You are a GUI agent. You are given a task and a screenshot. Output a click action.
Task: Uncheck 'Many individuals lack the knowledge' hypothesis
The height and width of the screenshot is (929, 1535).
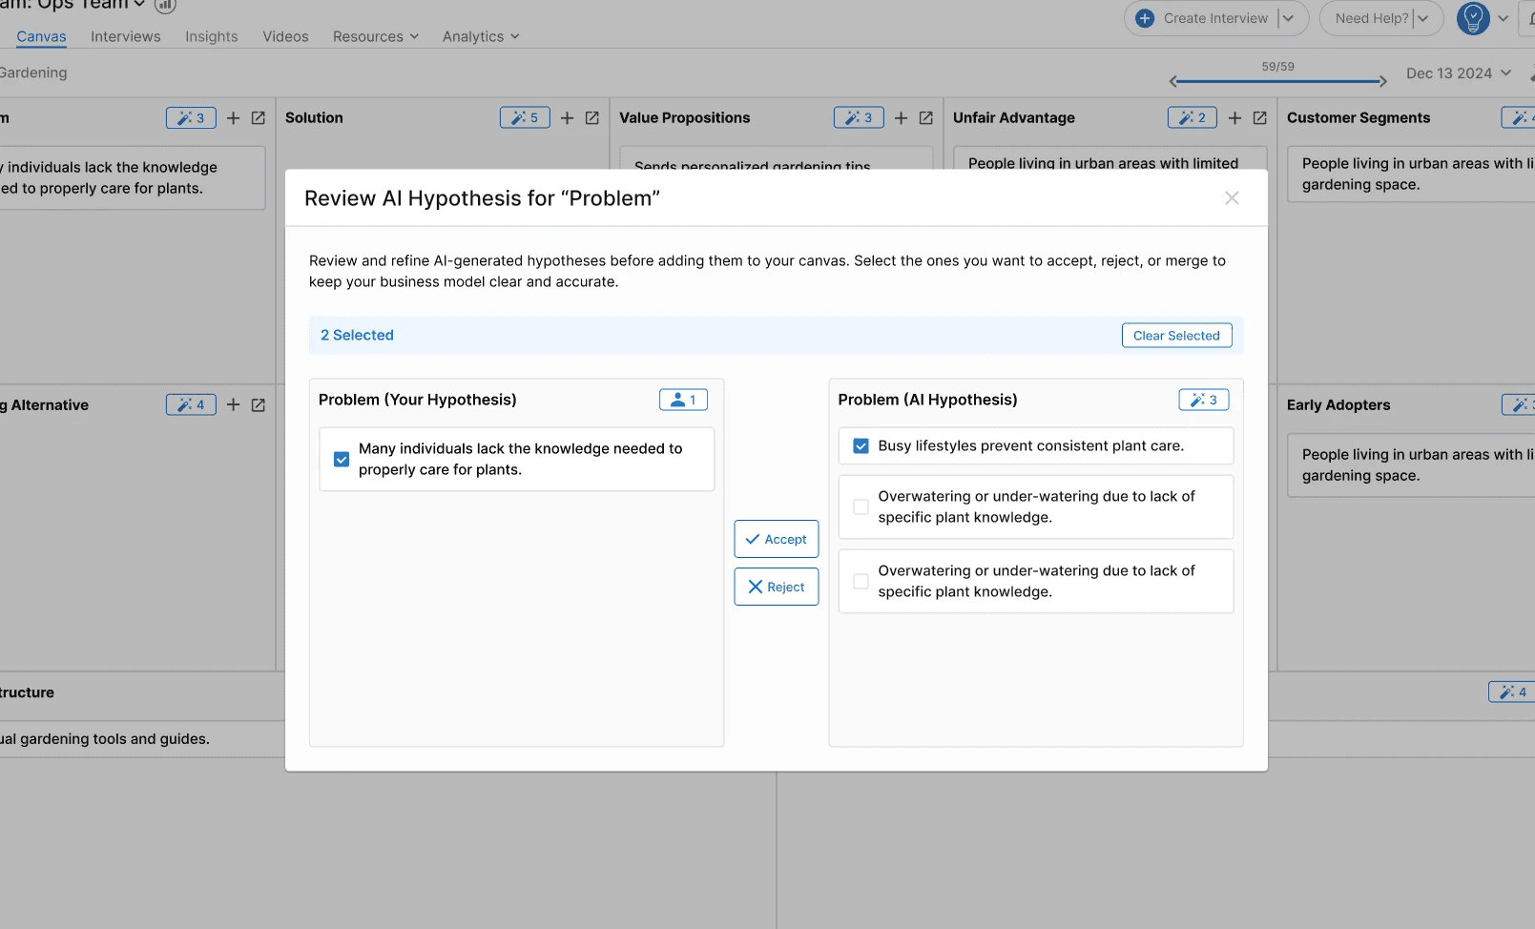[x=342, y=459]
